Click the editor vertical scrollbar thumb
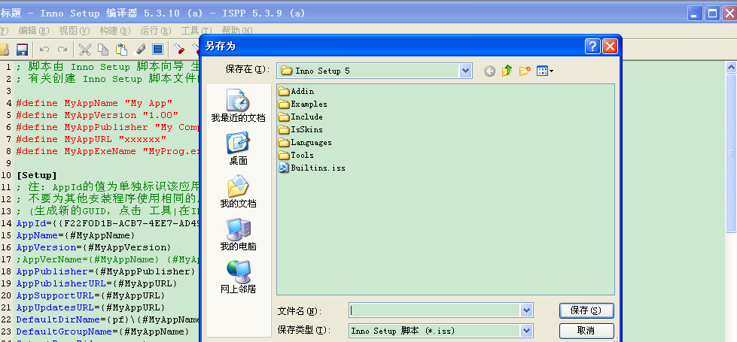 pyautogui.click(x=731, y=153)
